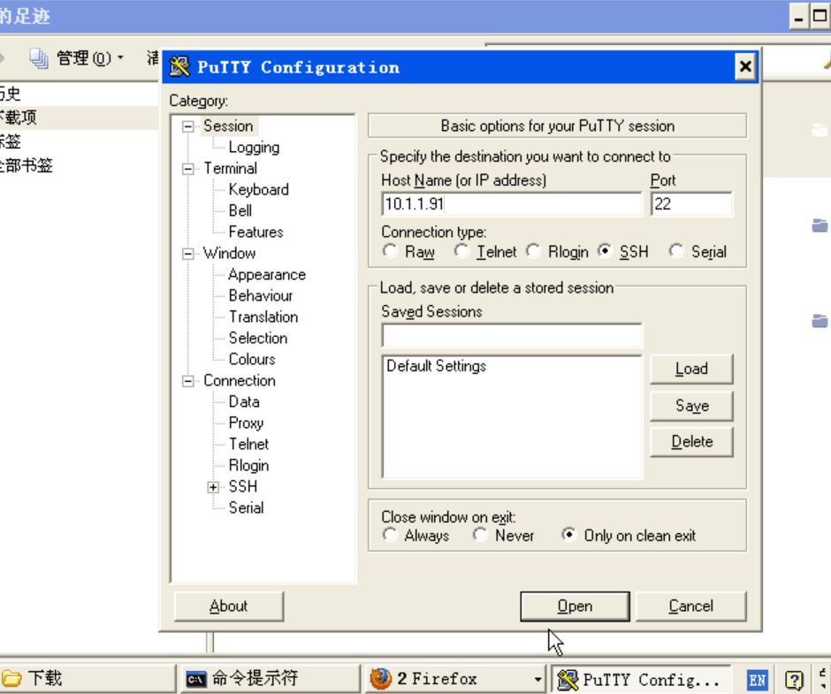
Task: Select the Selection category
Action: tap(258, 339)
